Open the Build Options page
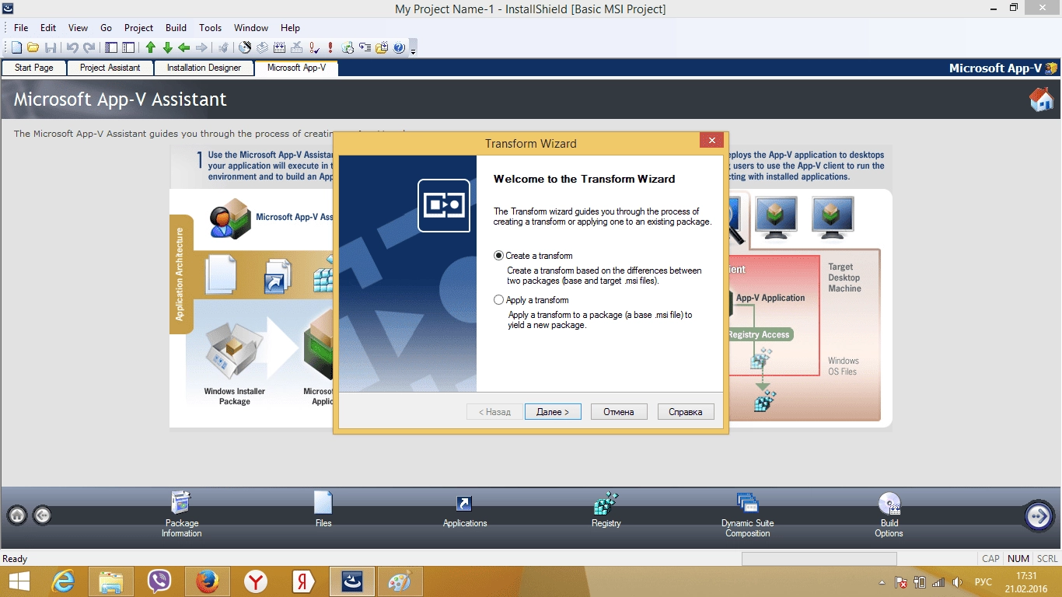 coord(889,514)
